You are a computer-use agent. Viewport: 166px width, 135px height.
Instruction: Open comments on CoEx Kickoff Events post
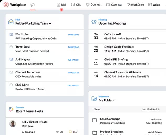click(70, 132)
